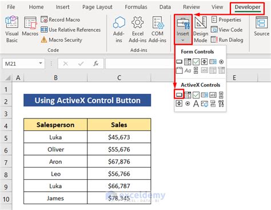
Task: Open the File tab
Action: pos(11,7)
